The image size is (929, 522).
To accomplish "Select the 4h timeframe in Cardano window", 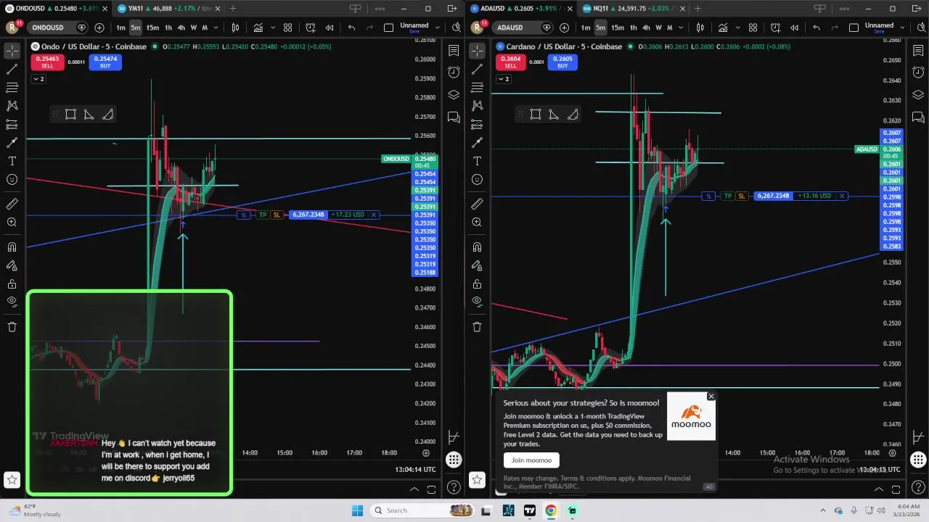I will pos(646,28).
